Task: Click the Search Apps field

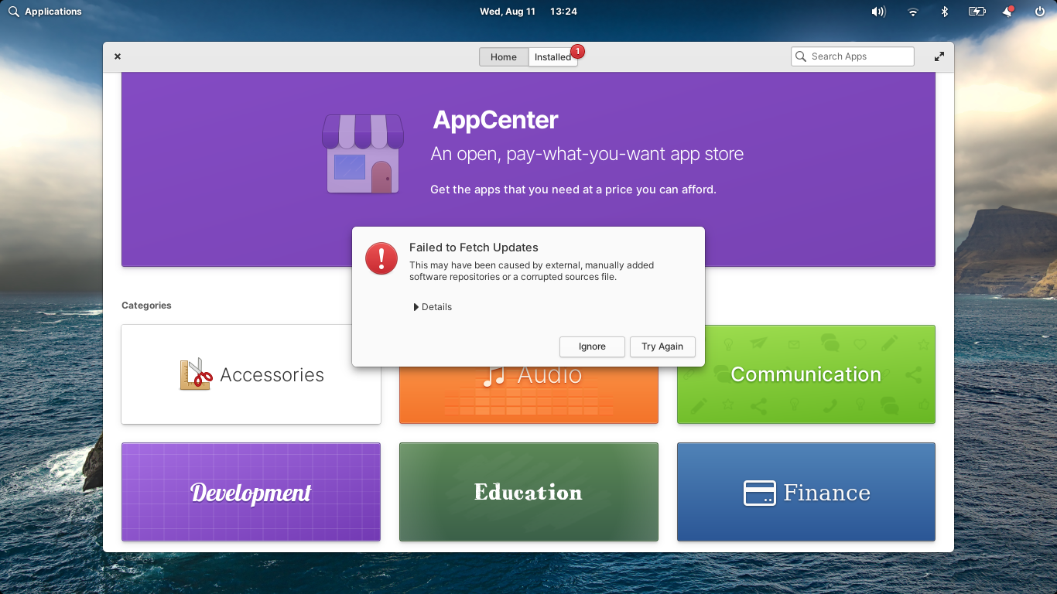Action: (x=853, y=56)
